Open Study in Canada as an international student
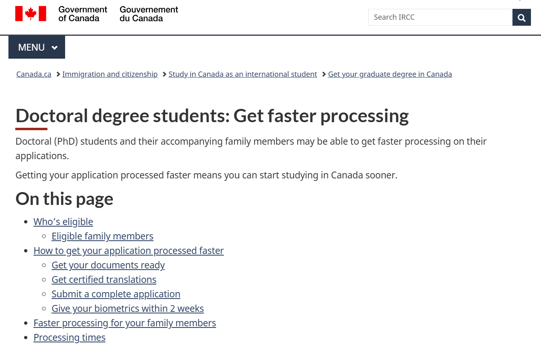The width and height of the screenshot is (541, 350). tap(243, 74)
